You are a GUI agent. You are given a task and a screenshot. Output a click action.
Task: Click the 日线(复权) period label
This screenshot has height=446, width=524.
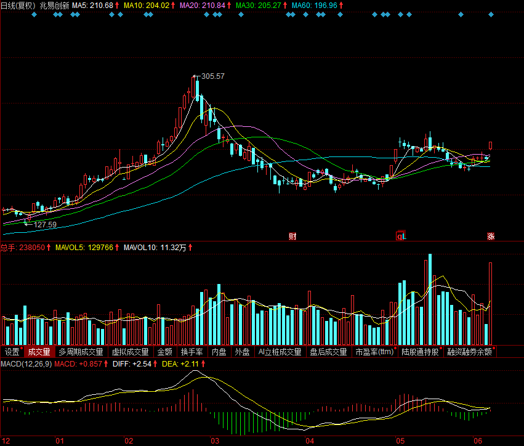pos(18,5)
